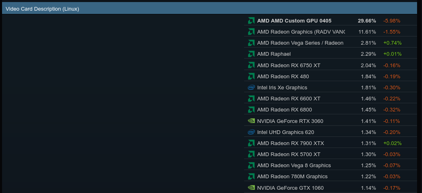Screen dimensions: 422x193
Task: Click the AMD Radeon Vega 8 Graphics entry
Action: pos(294,165)
